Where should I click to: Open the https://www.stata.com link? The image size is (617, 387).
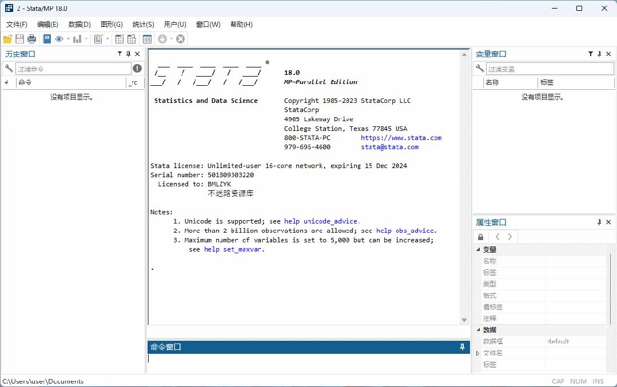point(401,137)
